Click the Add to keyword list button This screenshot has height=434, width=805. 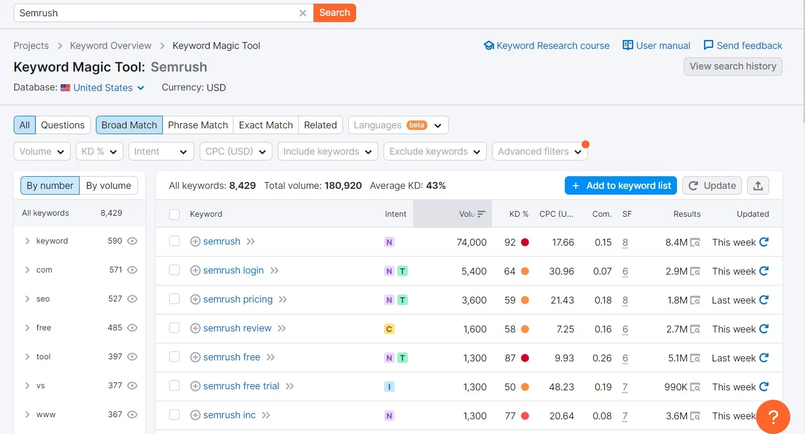pos(620,185)
